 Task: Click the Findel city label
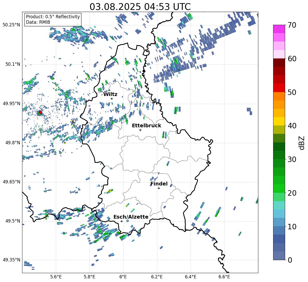(159, 184)
